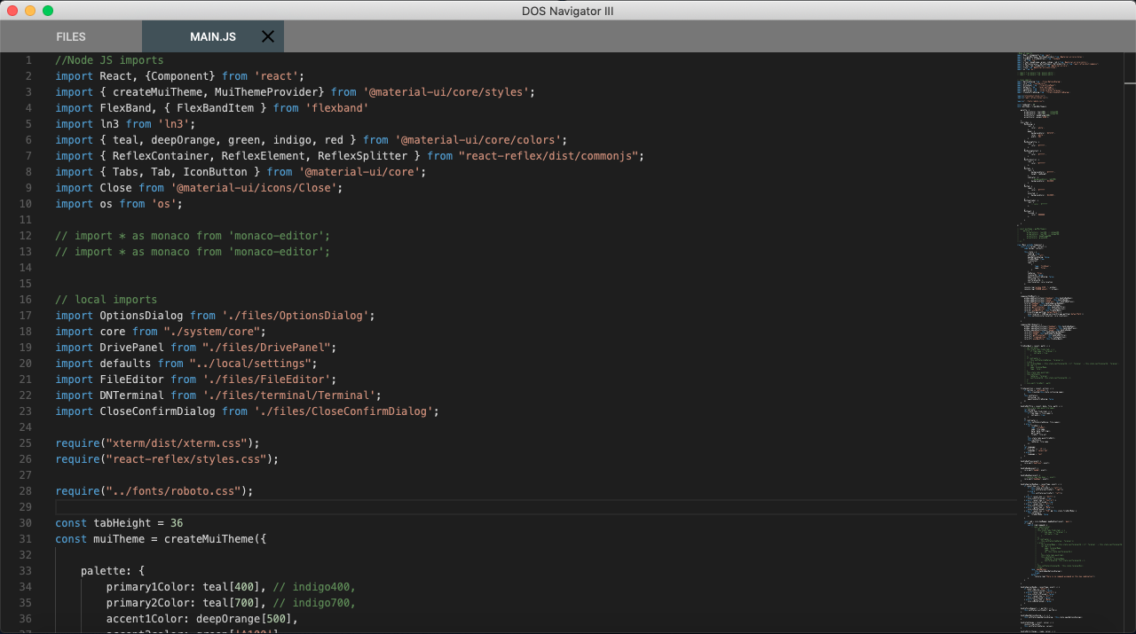
Task: Click the '// indigo700,' comment
Action: (x=315, y=603)
